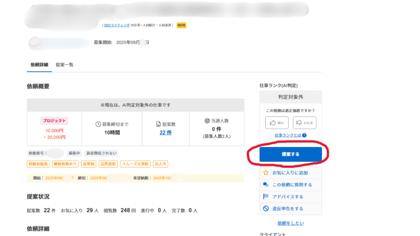Screen dimensions: 420x236
Task: Open the 22 件 proposals link
Action: click(165, 133)
